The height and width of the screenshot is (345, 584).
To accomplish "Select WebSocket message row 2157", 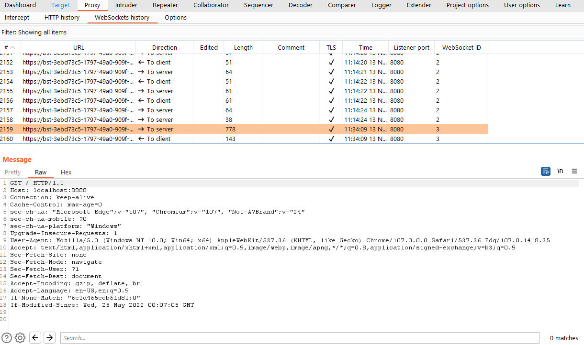I will coord(244,110).
